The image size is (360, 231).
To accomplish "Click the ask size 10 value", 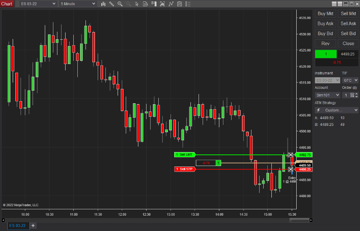I will point(342,118).
